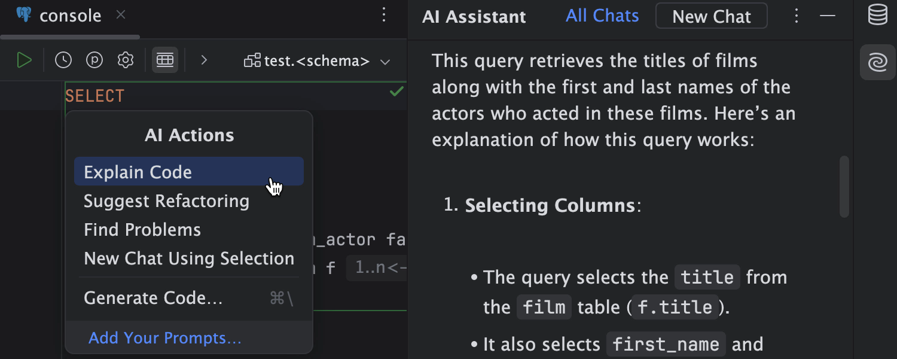Open the AI Assistant spiral icon
The image size is (897, 359).
tap(877, 62)
